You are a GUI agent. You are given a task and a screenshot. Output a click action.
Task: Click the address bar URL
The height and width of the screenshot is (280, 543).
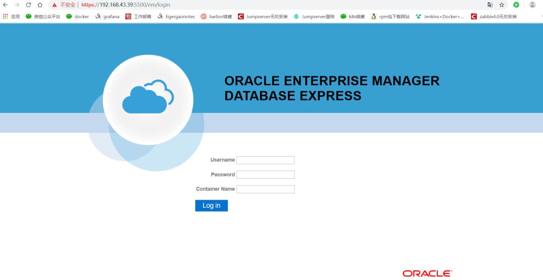pos(126,5)
